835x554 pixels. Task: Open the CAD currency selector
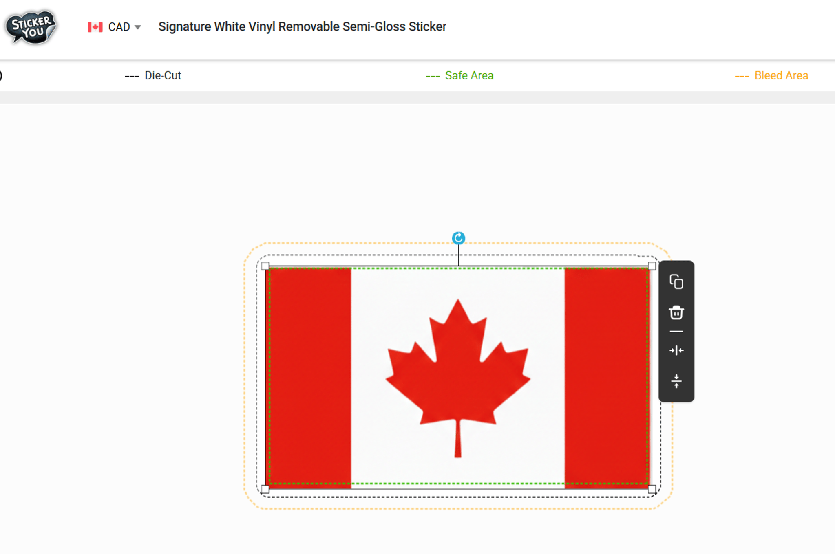[119, 27]
